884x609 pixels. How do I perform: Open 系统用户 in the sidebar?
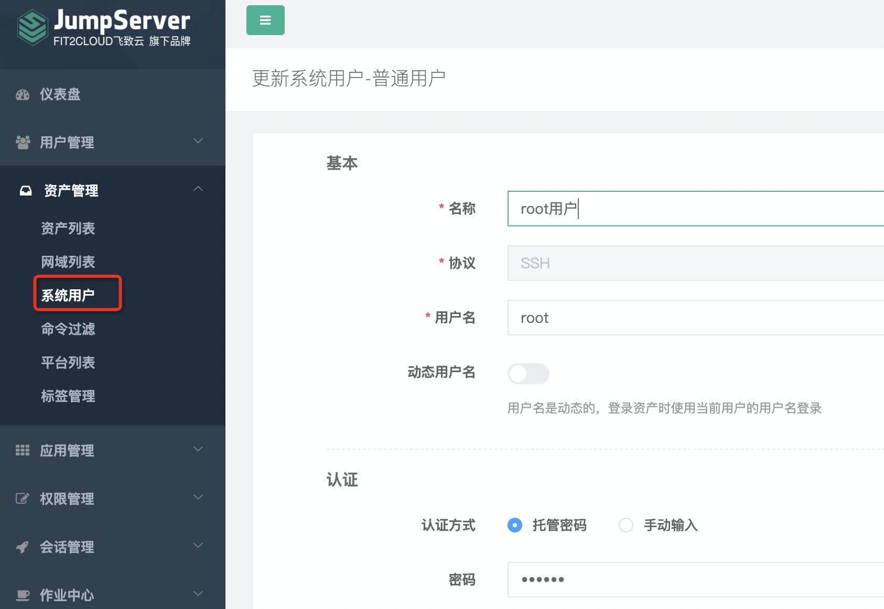(68, 296)
